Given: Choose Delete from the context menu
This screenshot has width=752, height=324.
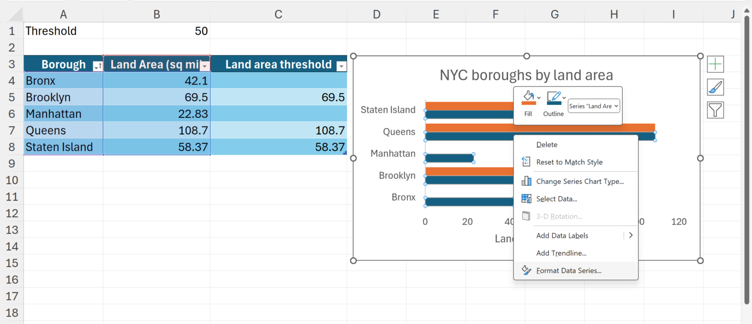Looking at the screenshot, I should point(547,144).
